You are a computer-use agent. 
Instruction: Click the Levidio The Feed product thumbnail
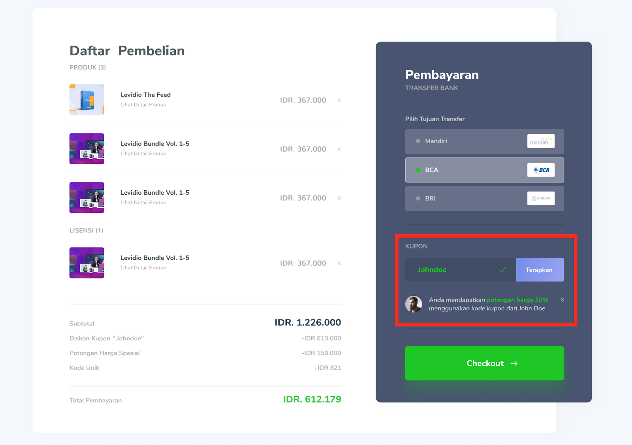(87, 100)
